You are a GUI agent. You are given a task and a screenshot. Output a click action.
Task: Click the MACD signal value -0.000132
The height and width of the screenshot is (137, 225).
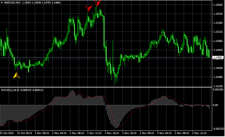pos(38,90)
